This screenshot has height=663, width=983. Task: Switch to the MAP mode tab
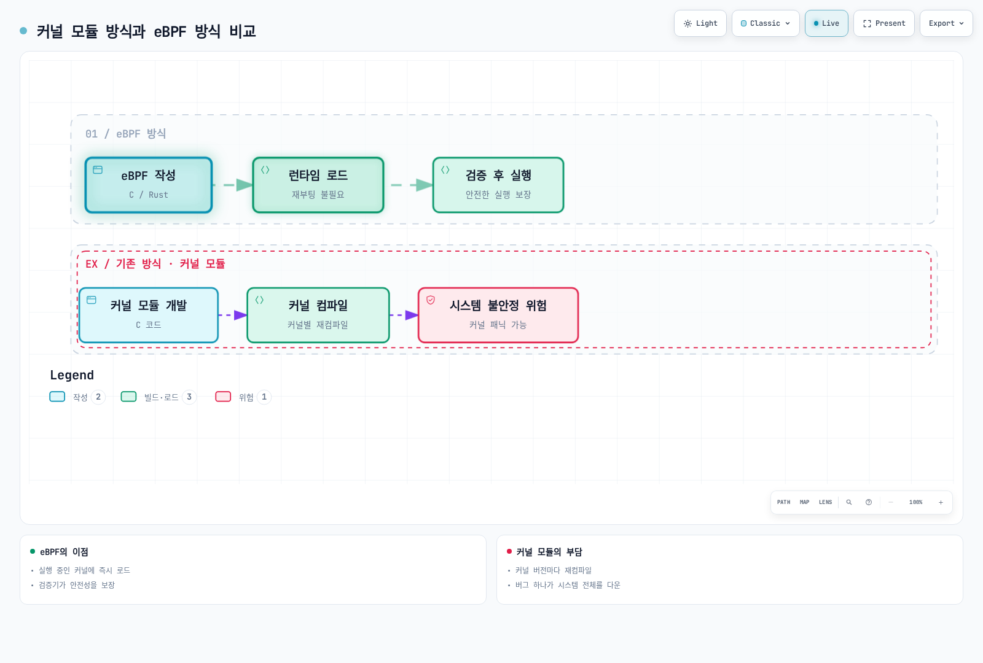tap(804, 502)
